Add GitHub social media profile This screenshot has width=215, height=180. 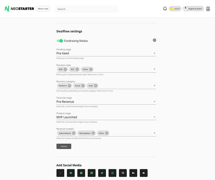[123, 173]
